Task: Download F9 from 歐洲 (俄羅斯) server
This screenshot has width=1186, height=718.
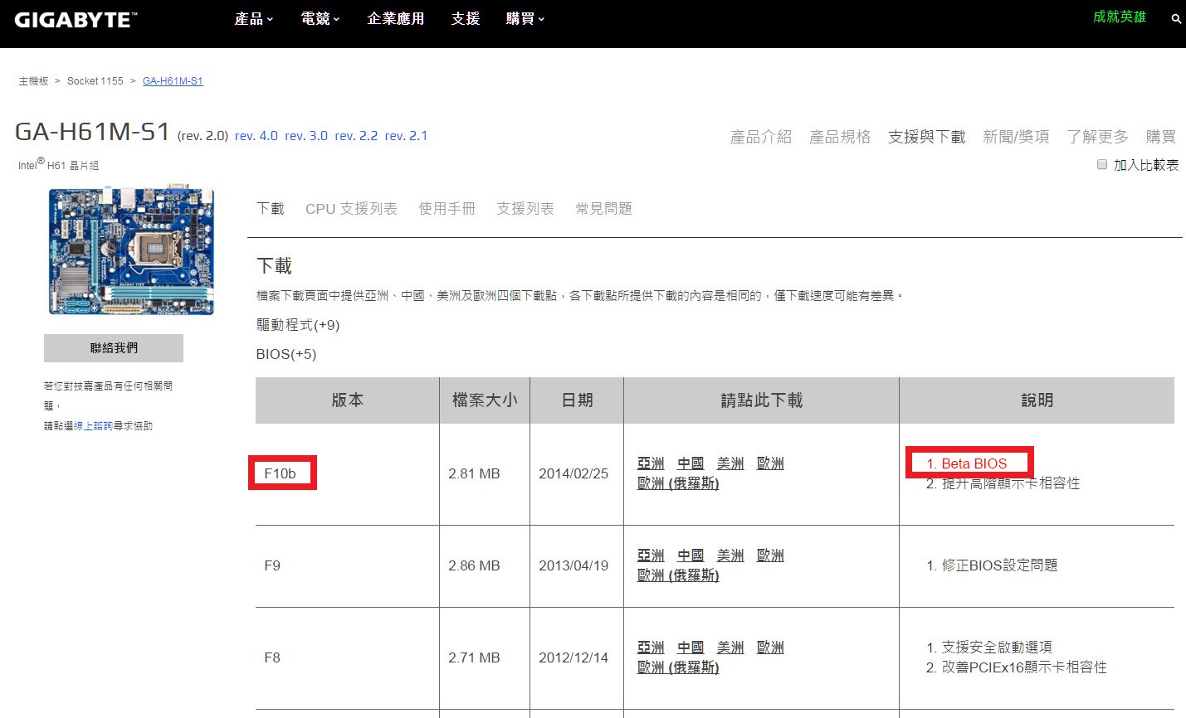Action: pyautogui.click(x=678, y=575)
